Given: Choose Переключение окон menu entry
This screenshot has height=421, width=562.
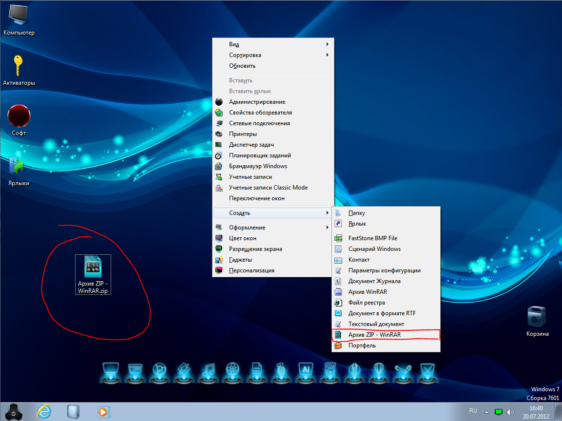Looking at the screenshot, I should 273,198.
